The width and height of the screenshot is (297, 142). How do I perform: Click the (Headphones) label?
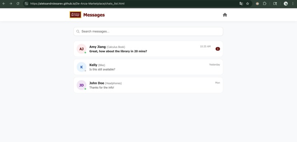[x=113, y=83]
